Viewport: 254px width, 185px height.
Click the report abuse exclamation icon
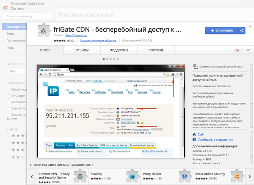[194, 139]
